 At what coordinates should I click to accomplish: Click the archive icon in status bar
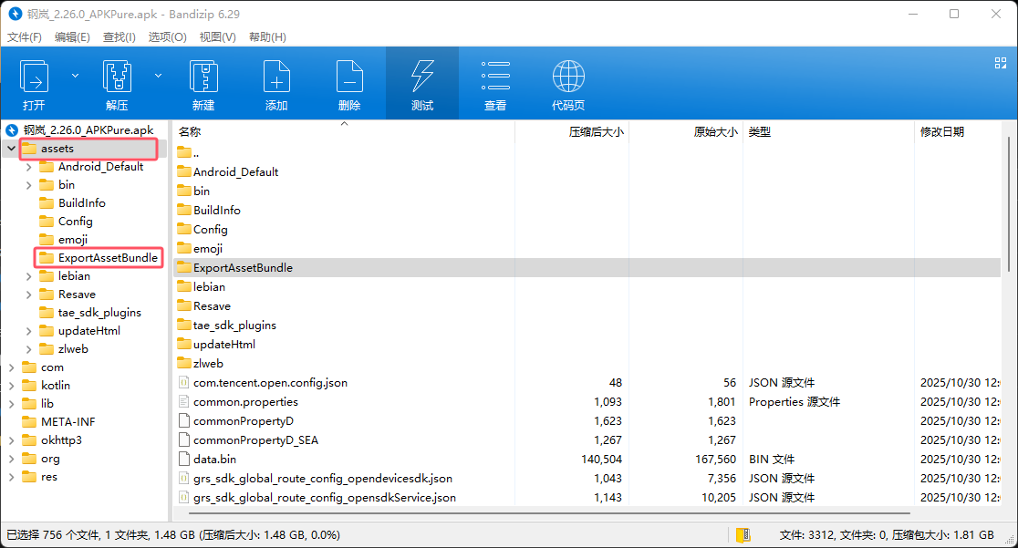click(743, 535)
